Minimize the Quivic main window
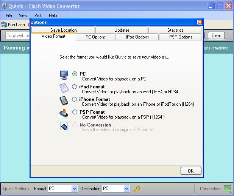This screenshot has width=234, height=196. coord(211,6)
